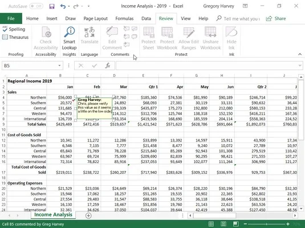
Task: Add a new sheet with plus icon
Action: pos(88,215)
